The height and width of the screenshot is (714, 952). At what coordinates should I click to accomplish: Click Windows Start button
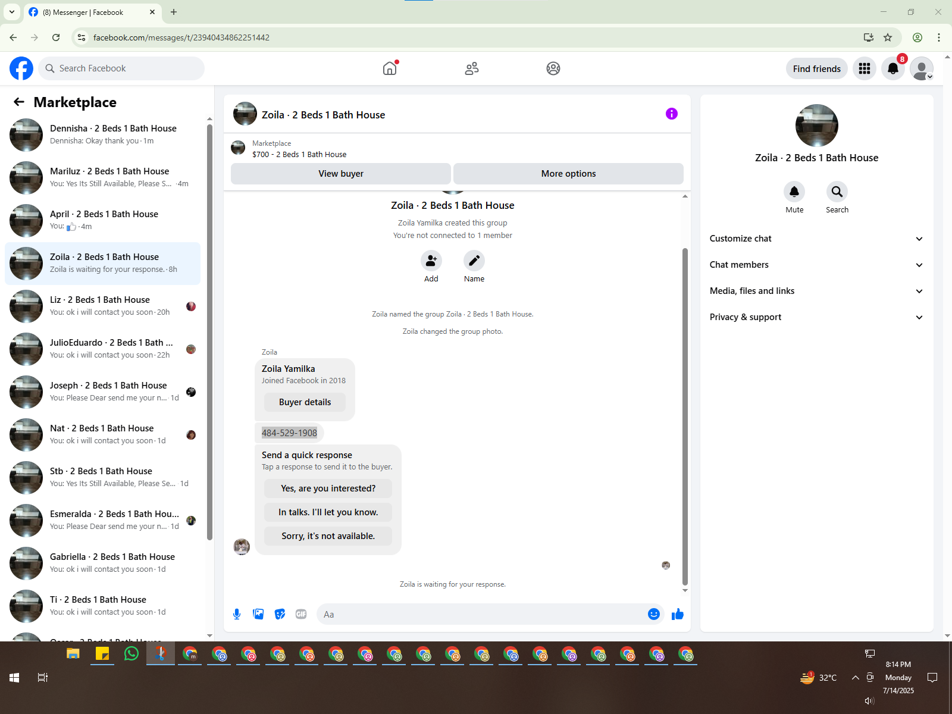(14, 678)
